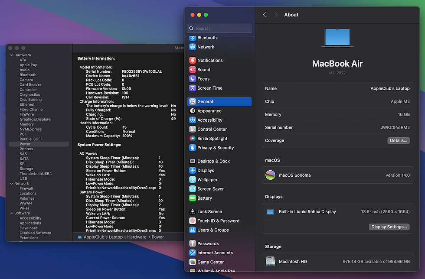Screen dimensions: 425x279
Task: Select Extensions in System Information sidebar
Action: tap(29, 238)
